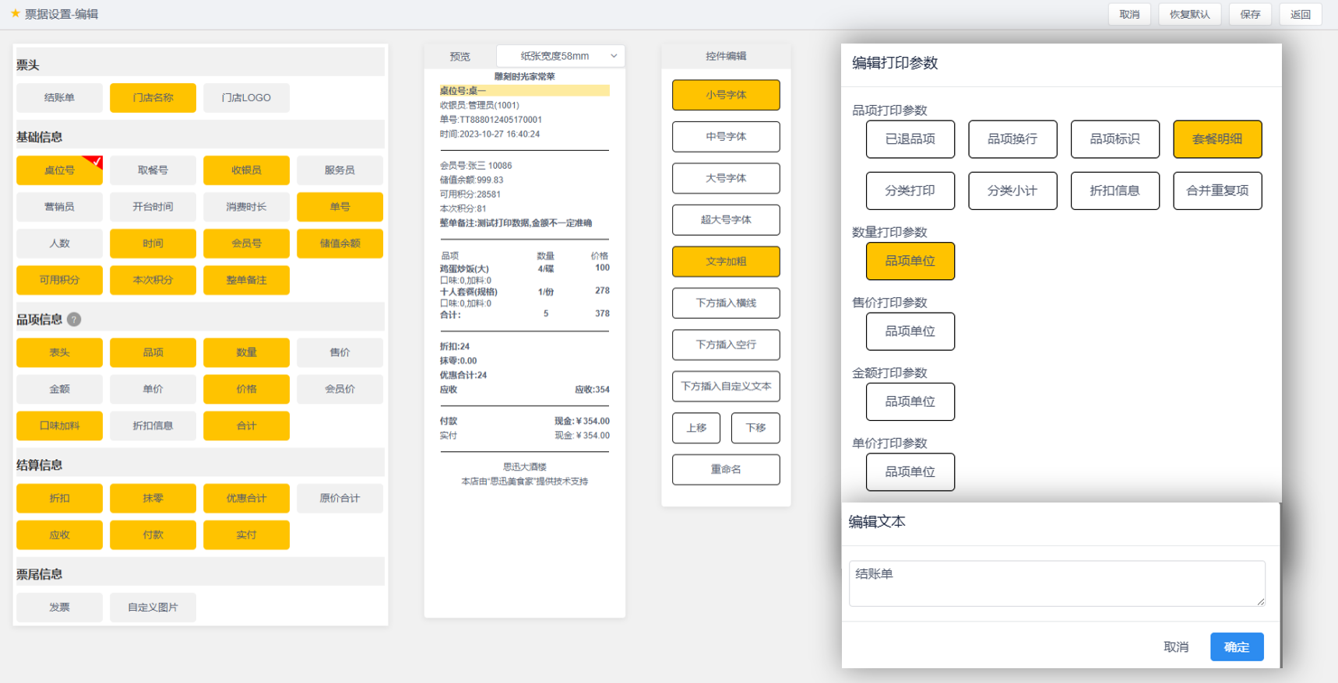Image resolution: width=1338 pixels, height=683 pixels.
Task: Toggle 文字加粗 bold text control
Action: tap(726, 261)
